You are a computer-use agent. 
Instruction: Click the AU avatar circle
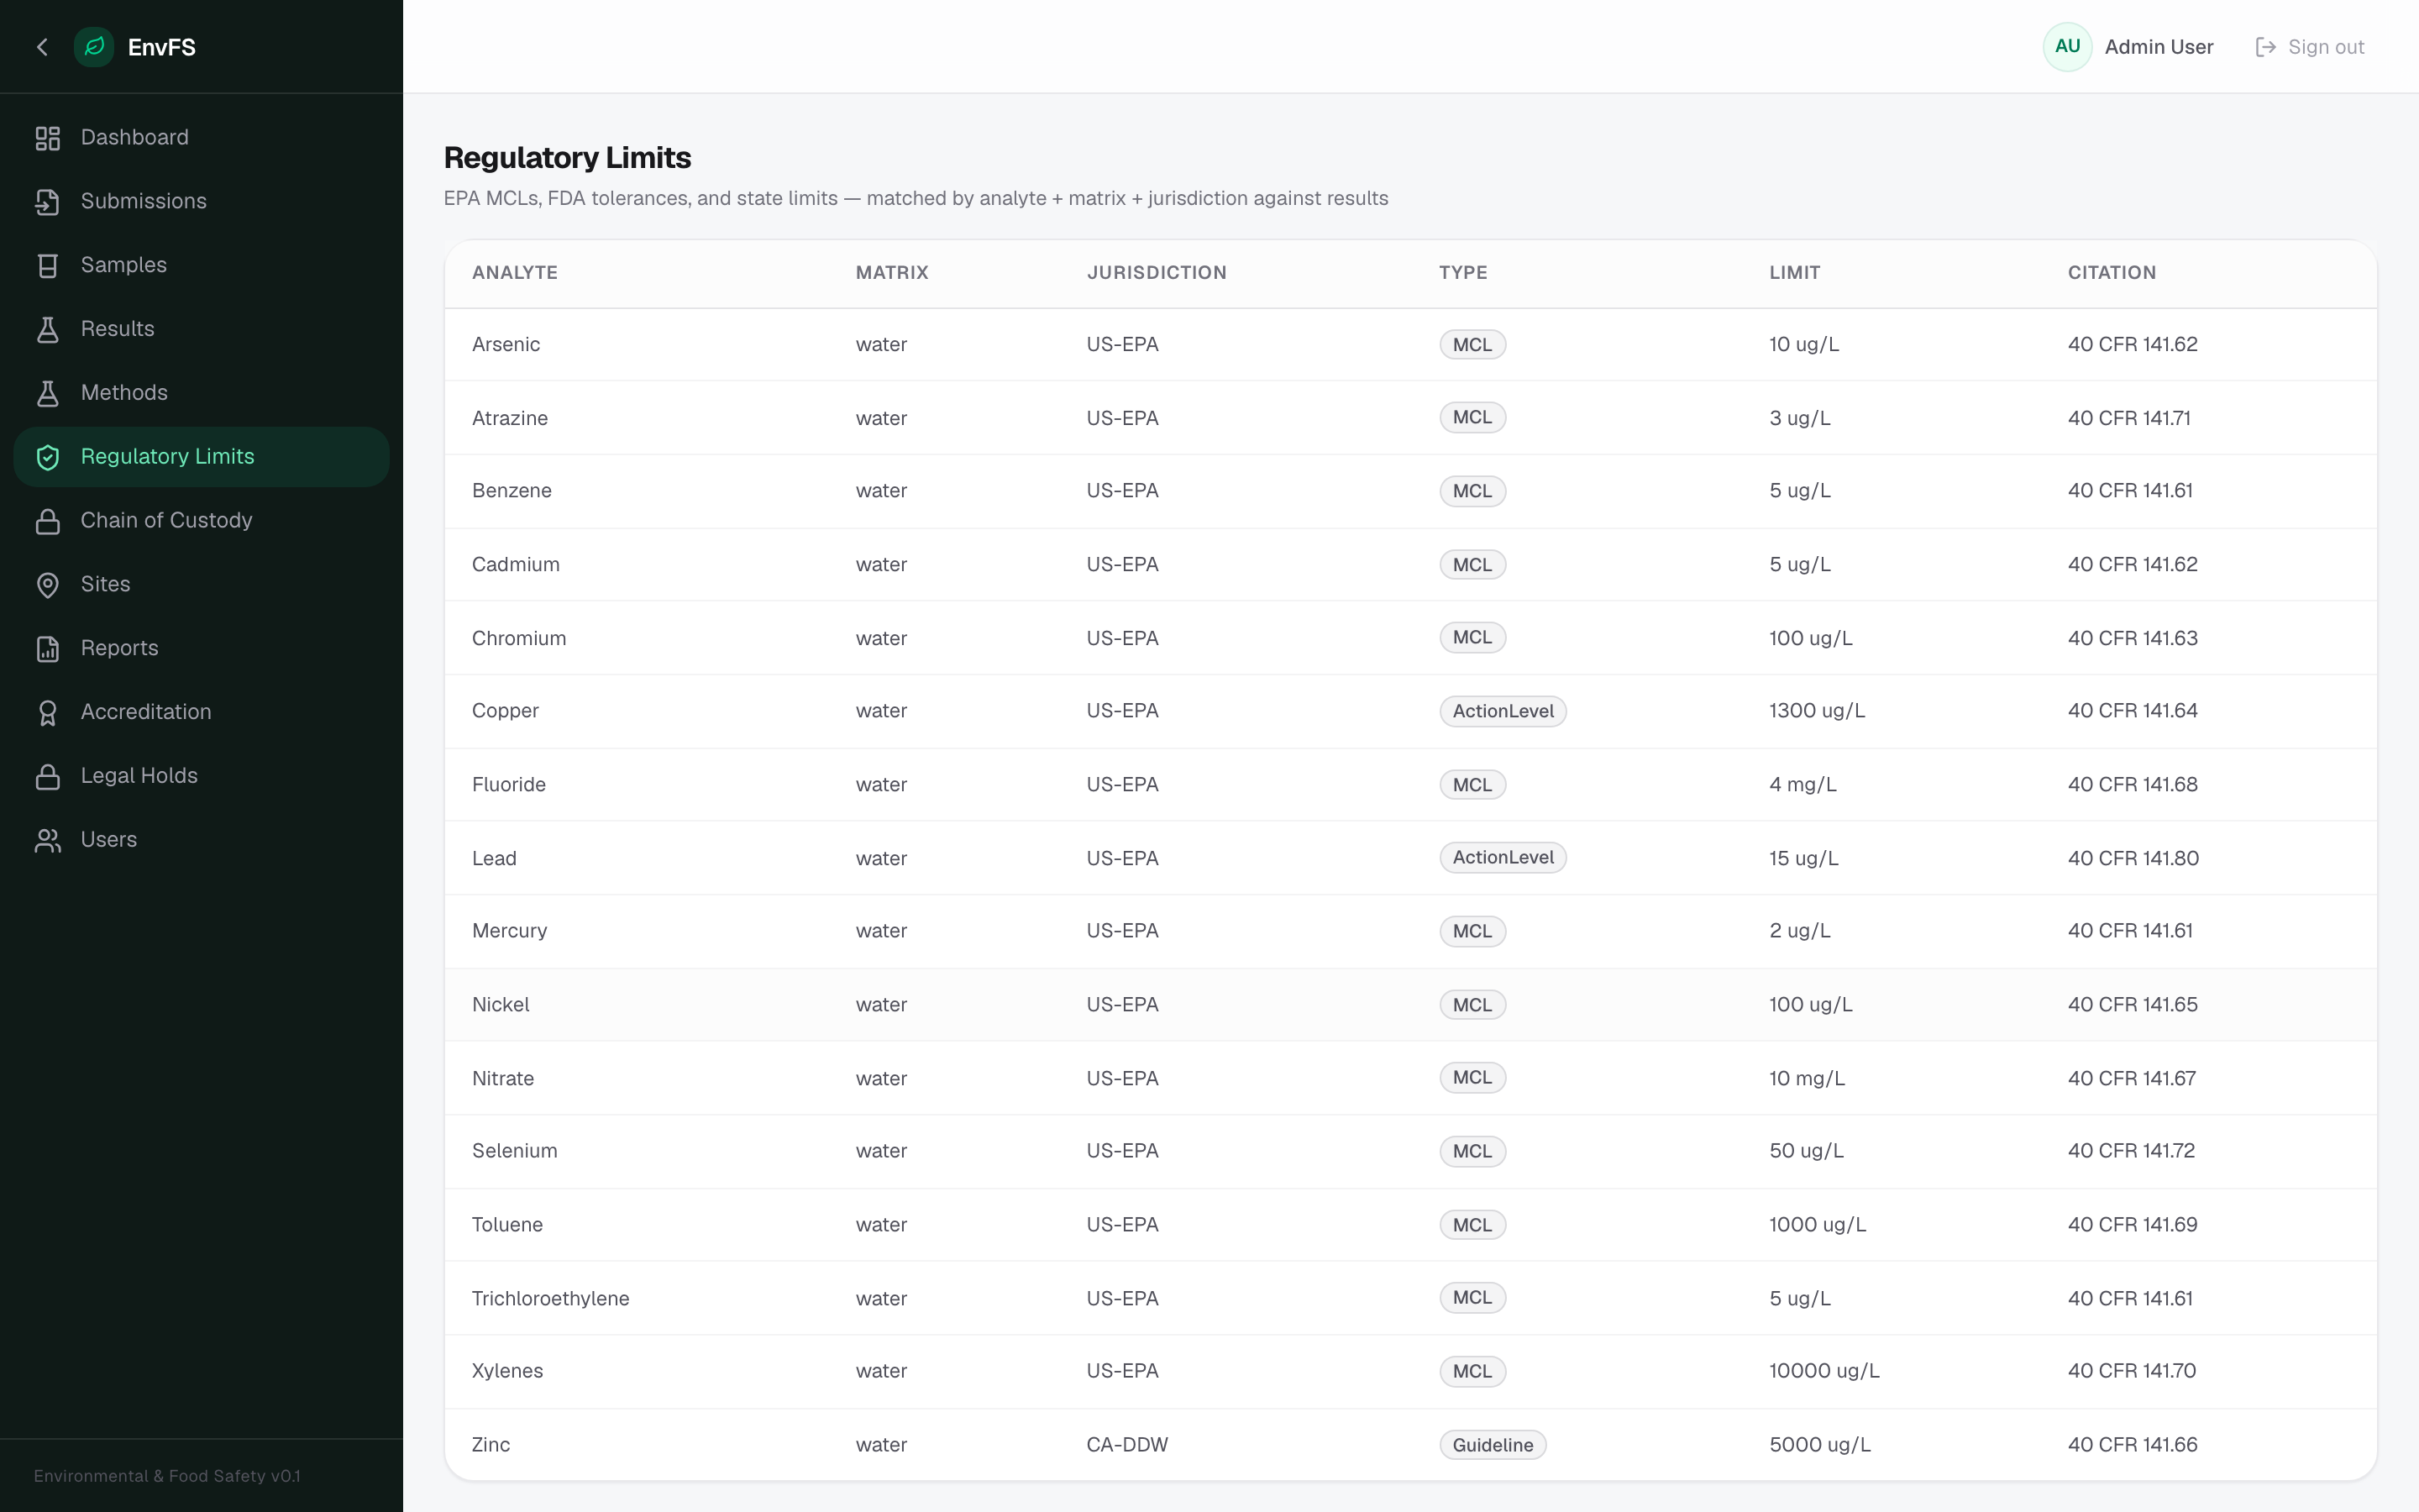pos(2067,47)
